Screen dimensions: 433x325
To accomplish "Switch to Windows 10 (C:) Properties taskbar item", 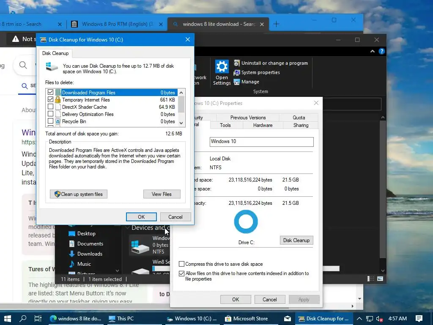I will pyautogui.click(x=193, y=318).
